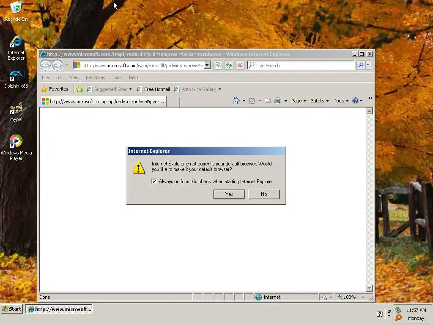Open the Edit menu
Image resolution: width=433 pixels, height=325 pixels.
click(x=59, y=77)
